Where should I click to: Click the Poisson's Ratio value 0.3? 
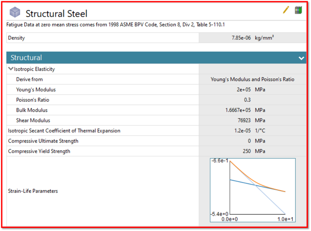[247, 100]
